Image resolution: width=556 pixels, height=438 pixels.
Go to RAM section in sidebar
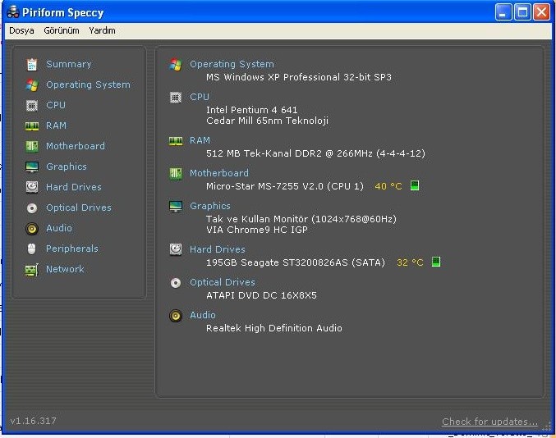point(57,125)
